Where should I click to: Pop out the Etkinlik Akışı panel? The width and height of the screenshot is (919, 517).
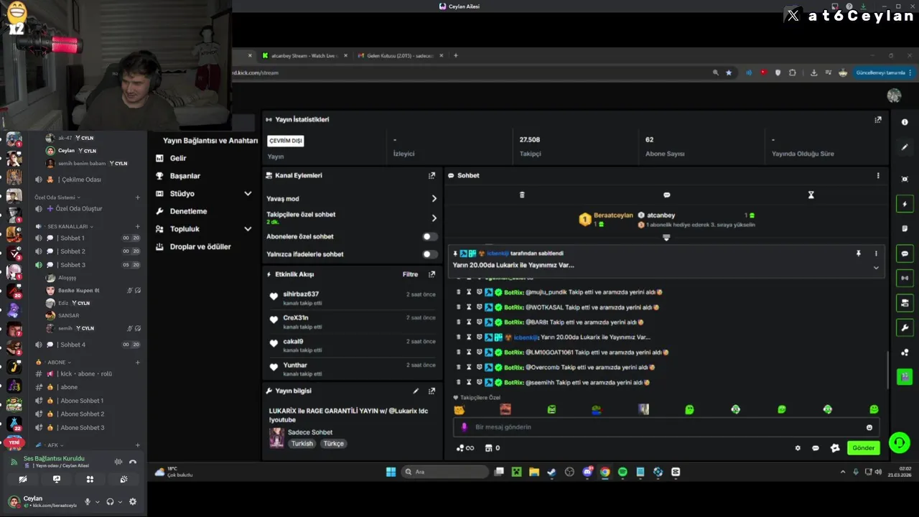[431, 274]
